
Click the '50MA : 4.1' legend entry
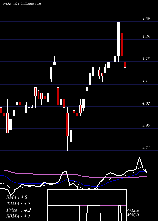click(18, 216)
